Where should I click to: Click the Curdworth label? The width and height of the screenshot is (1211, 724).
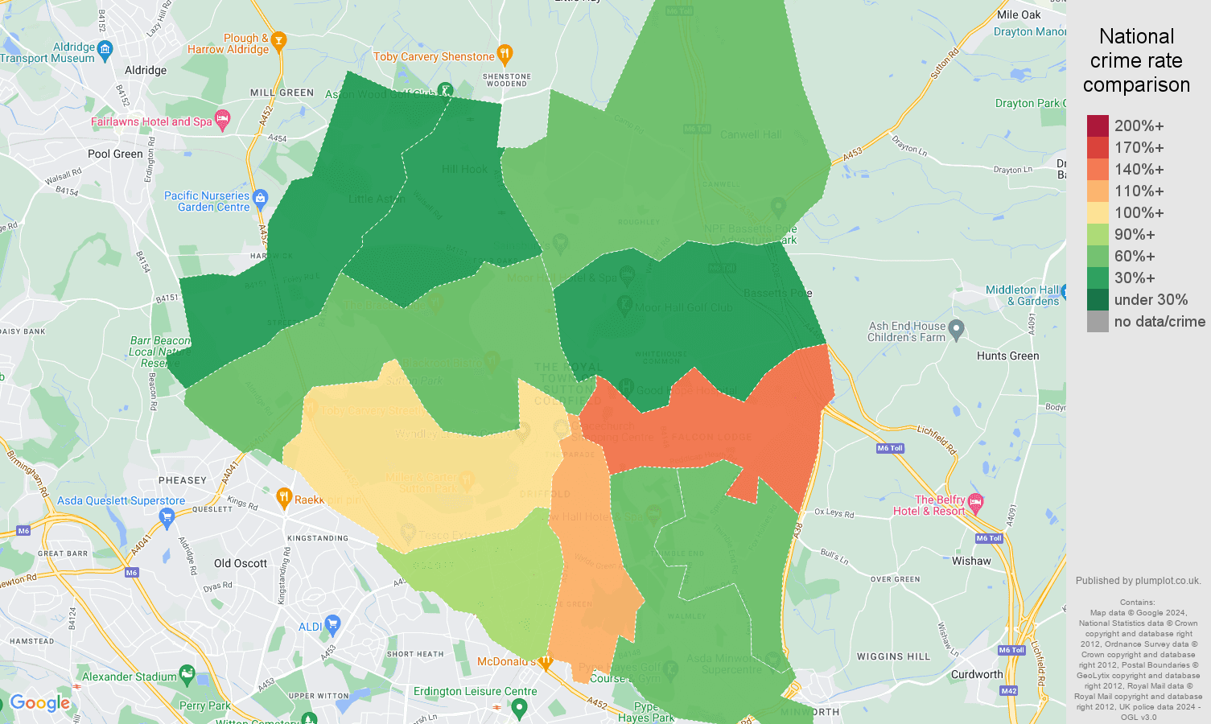[977, 674]
